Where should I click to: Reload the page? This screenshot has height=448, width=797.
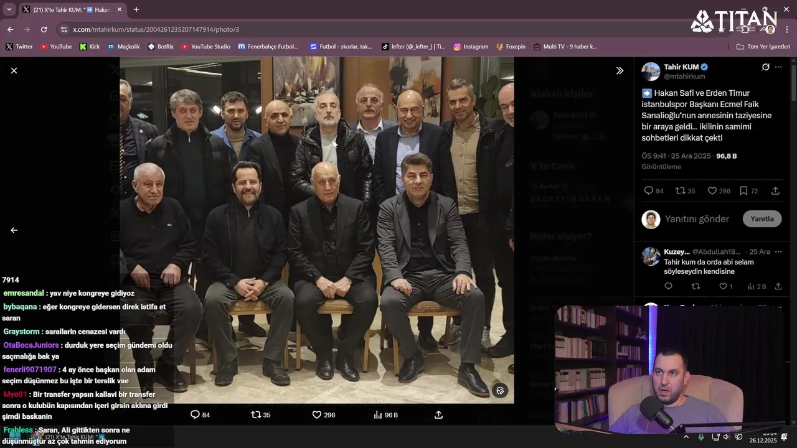click(44, 29)
